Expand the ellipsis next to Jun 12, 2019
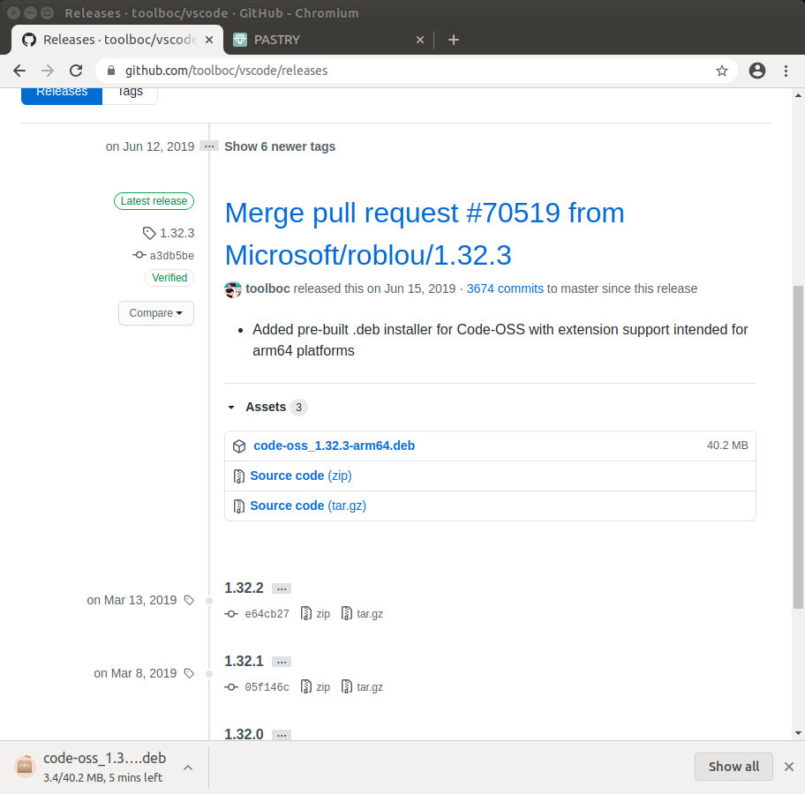The height and width of the screenshot is (794, 805). tap(209, 146)
